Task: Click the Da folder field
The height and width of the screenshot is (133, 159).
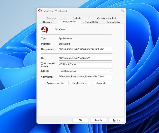Action: (x=85, y=58)
